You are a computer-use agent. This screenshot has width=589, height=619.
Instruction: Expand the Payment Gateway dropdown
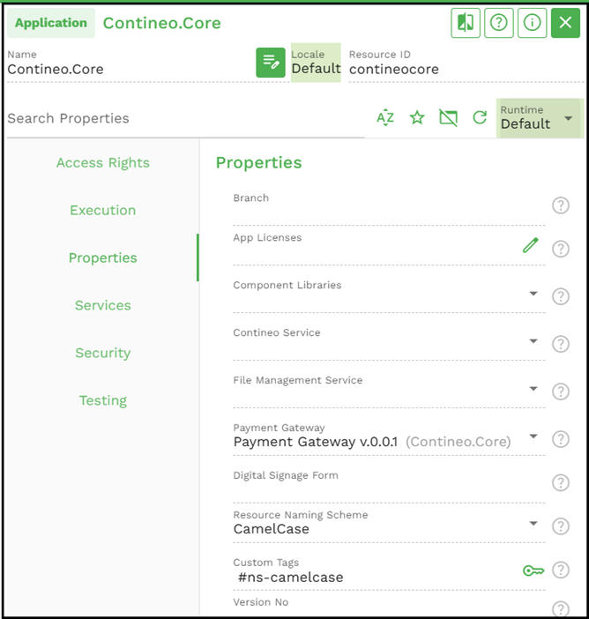[533, 436]
